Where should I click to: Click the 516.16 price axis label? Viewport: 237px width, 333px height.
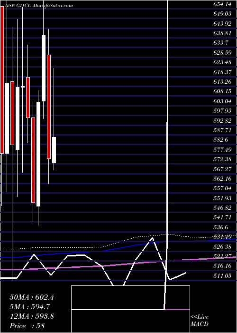click(x=223, y=267)
